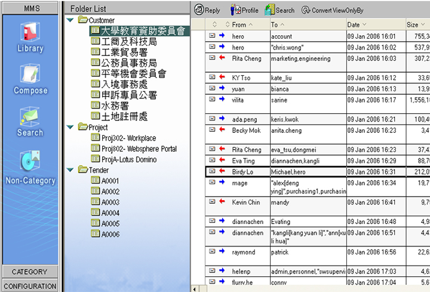Viewport: 430px width, 292px height.
Task: Open the A0006 tender folder
Action: [x=105, y=234]
